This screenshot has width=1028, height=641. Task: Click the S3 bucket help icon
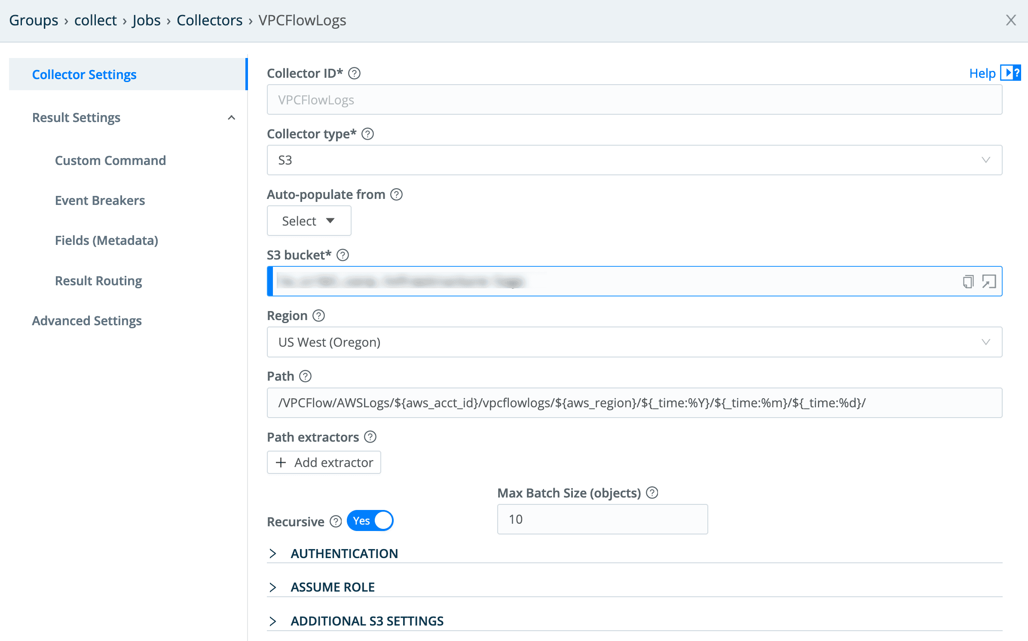[343, 255]
